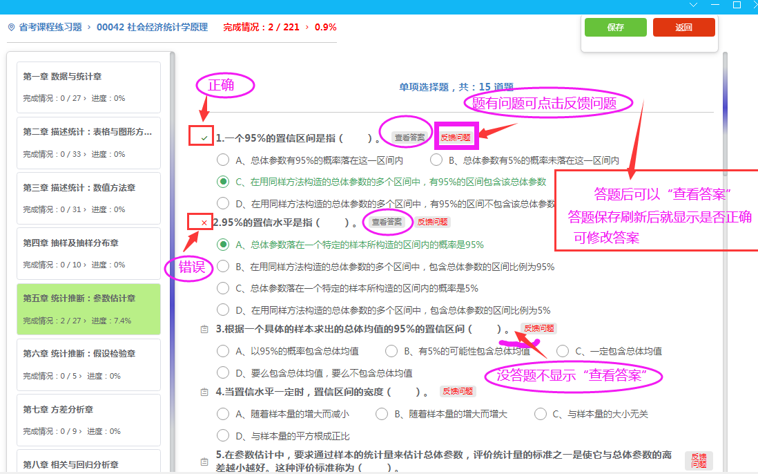
Task: Click the green 保存 button
Action: (x=615, y=28)
